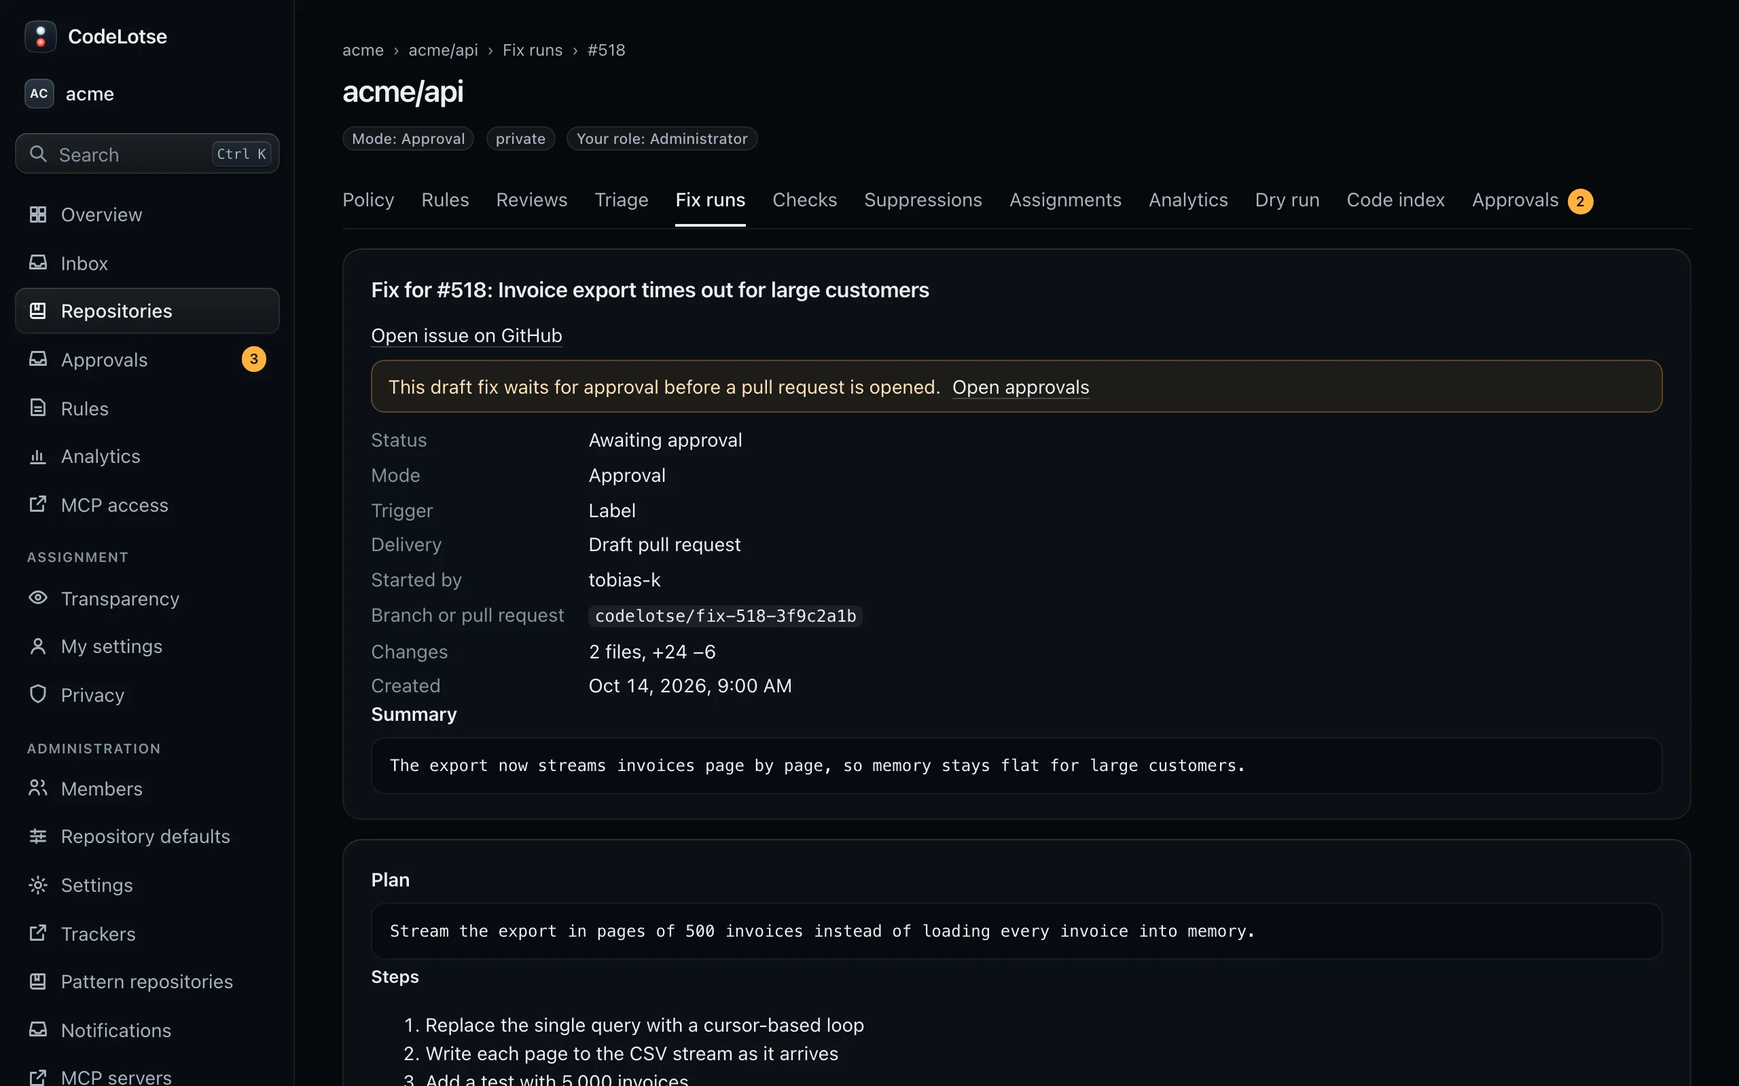
Task: Open the Reviews tab
Action: click(x=532, y=200)
